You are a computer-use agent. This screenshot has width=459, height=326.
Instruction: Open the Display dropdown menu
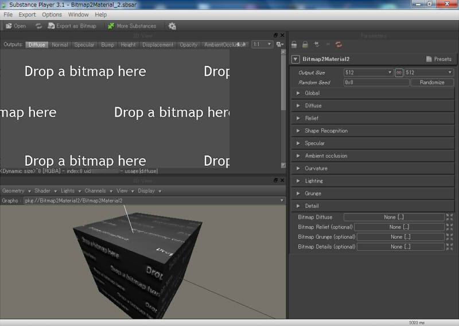tap(150, 191)
